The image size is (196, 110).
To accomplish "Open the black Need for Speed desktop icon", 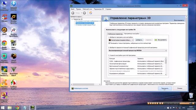I will click(13, 19).
